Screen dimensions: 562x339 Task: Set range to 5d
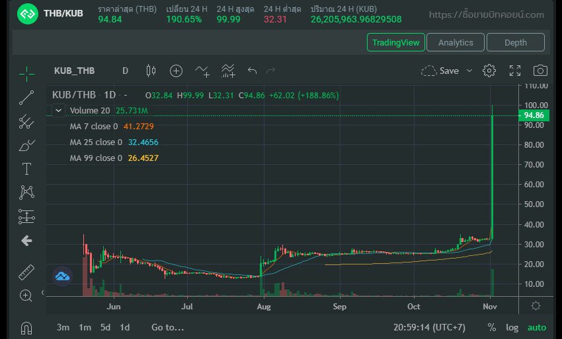click(x=105, y=327)
